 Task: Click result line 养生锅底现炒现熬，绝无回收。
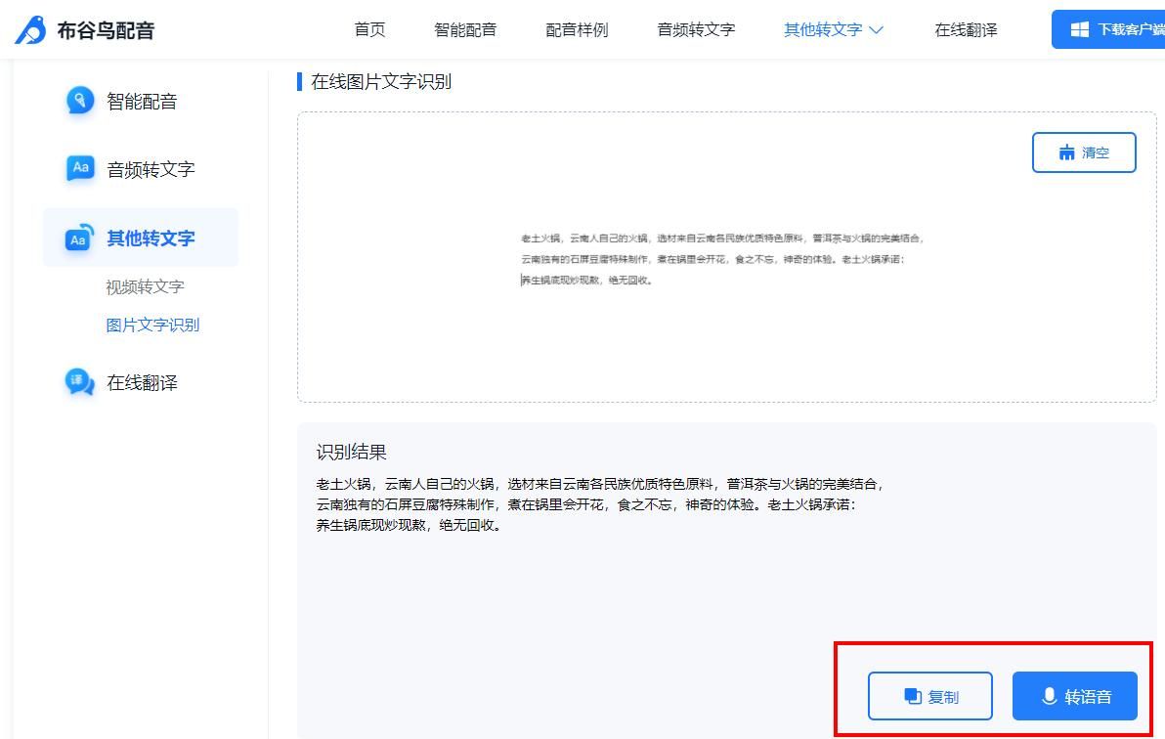410,526
